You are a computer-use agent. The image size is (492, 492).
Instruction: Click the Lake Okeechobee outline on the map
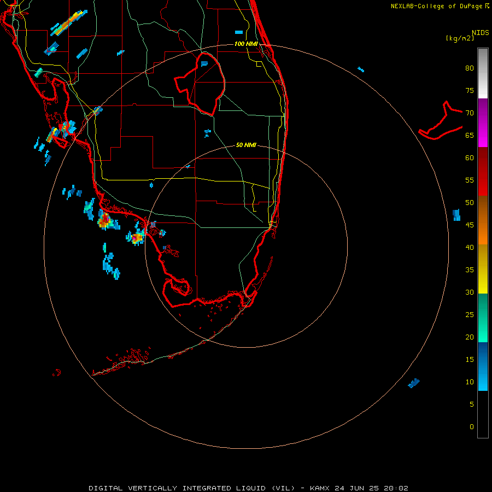(x=200, y=84)
